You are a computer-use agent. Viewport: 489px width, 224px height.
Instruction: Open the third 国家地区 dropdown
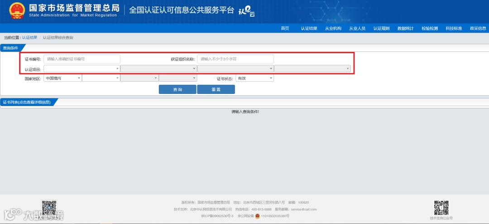coord(139,78)
